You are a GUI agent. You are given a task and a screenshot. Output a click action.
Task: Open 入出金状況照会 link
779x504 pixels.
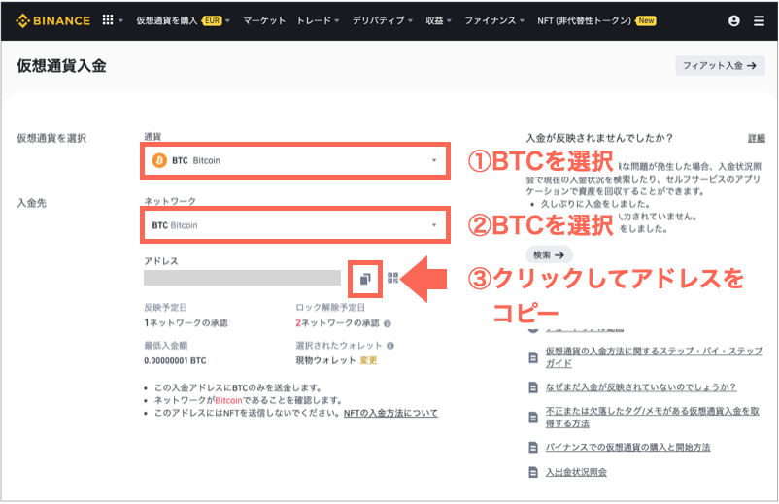[x=576, y=472]
